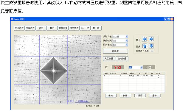Move the turret right with the arrow icon
Viewport: 183px width, 111px height.
tap(151, 39)
